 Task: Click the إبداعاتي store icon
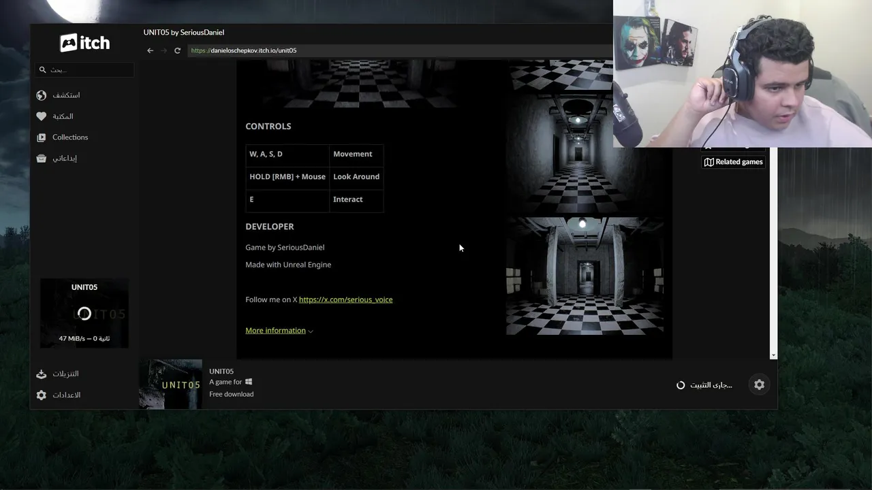point(42,159)
